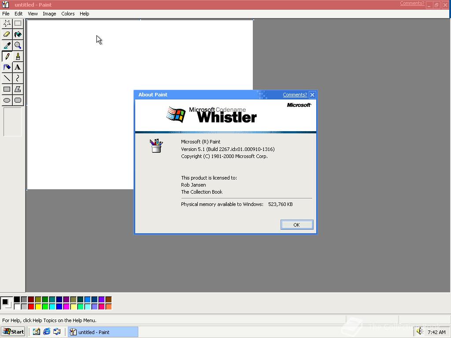Screen dimensions: 451x338
Task: Click the "523,760 KB" memory value
Action: pos(281,204)
